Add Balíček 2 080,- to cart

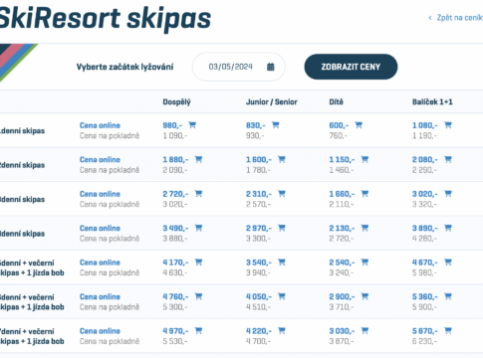tap(448, 159)
